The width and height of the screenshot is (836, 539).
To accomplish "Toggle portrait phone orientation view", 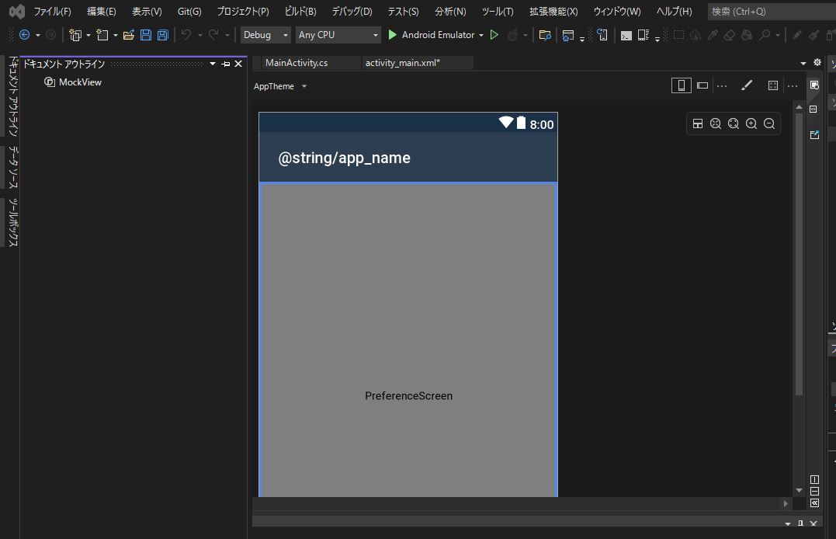I will click(681, 85).
